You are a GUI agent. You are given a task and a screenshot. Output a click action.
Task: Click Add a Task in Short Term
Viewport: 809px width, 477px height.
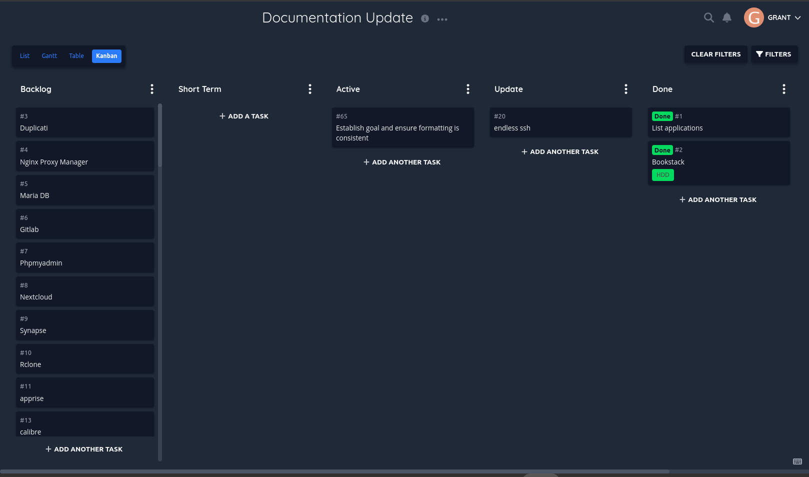(x=244, y=116)
